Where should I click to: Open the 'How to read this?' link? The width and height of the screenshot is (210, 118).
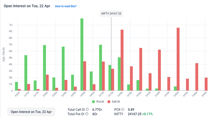[66, 6]
